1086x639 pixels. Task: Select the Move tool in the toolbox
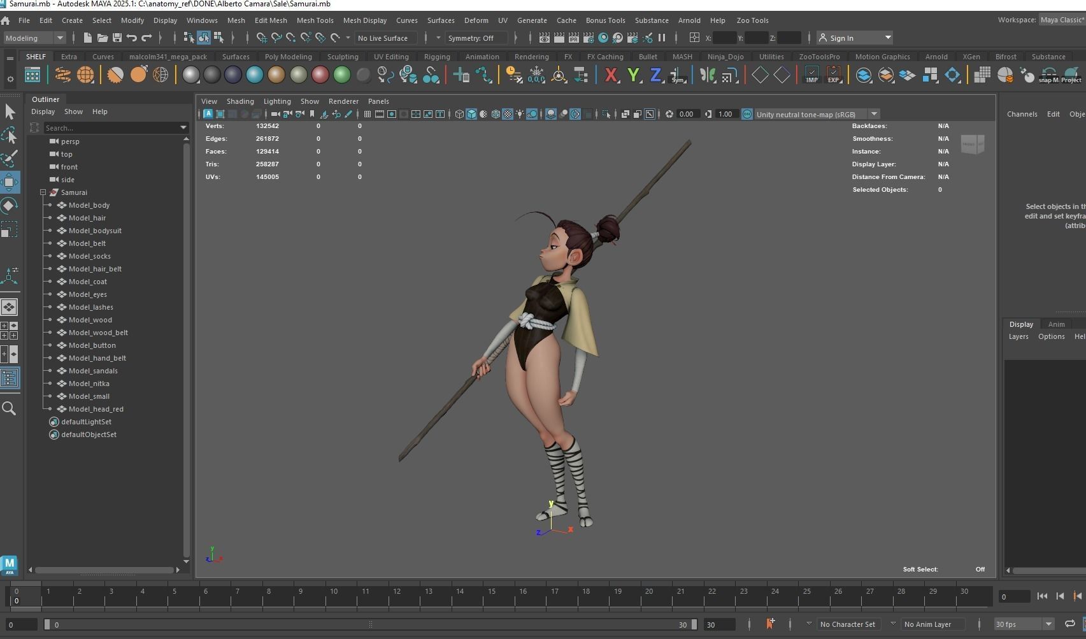(x=10, y=182)
